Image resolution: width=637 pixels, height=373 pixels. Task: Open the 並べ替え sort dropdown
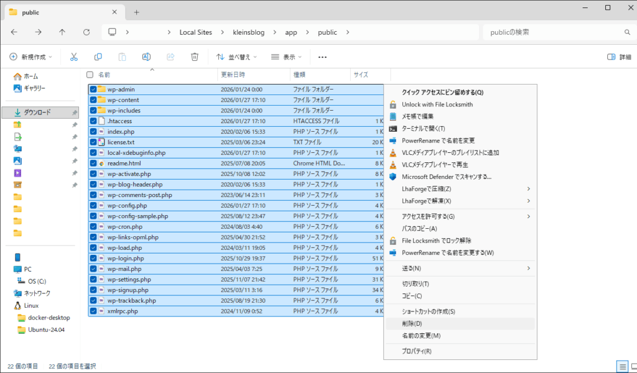[x=237, y=57]
